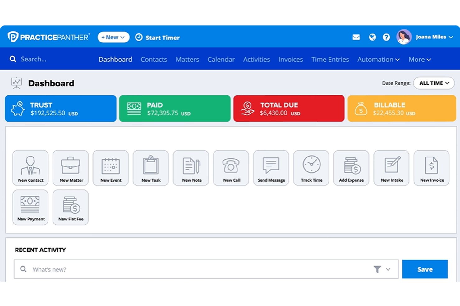This screenshot has height=306, width=460.
Task: Open the Recent Activity filter dropdown
Action: pyautogui.click(x=382, y=269)
